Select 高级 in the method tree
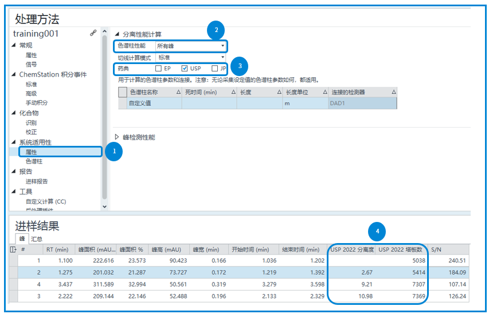This screenshot has width=489, height=314. pyautogui.click(x=31, y=93)
